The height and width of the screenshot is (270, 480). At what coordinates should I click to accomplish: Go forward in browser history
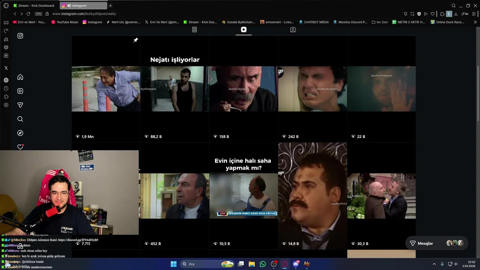[21, 14]
